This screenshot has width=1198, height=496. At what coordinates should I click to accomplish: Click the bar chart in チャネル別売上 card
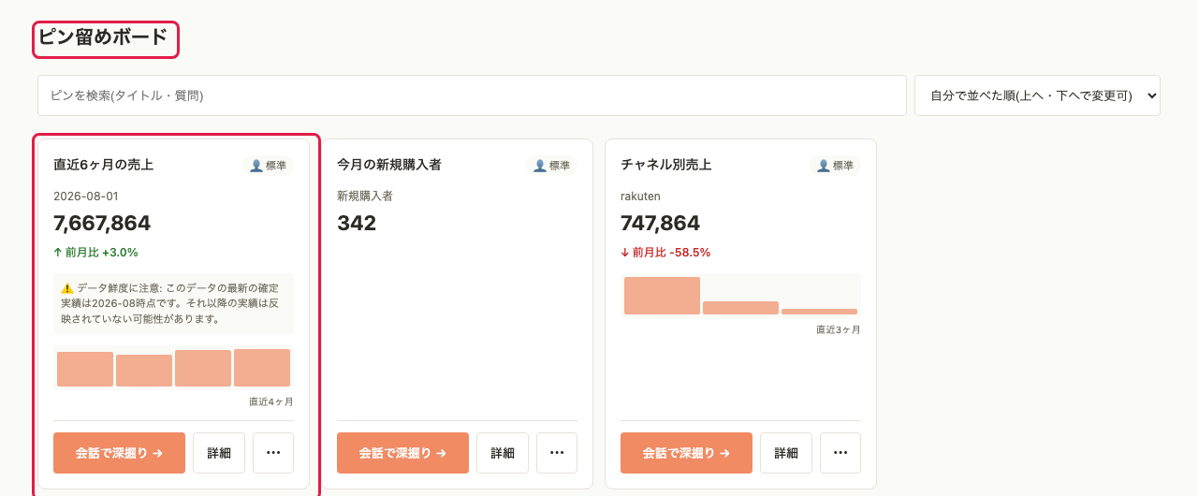pyautogui.click(x=740, y=296)
